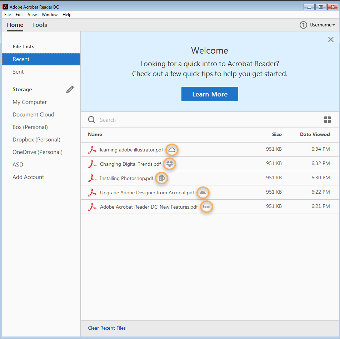340x339 pixels.
Task: Open the View menu
Action: [x=32, y=15]
